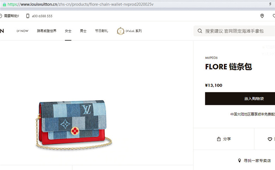Open the 节日献礼 menu item
This screenshot has width=275, height=170.
[x=102, y=31]
